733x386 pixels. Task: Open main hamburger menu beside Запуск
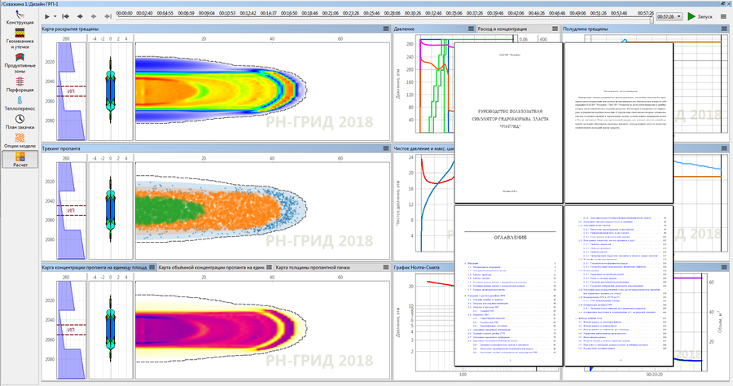(x=724, y=16)
